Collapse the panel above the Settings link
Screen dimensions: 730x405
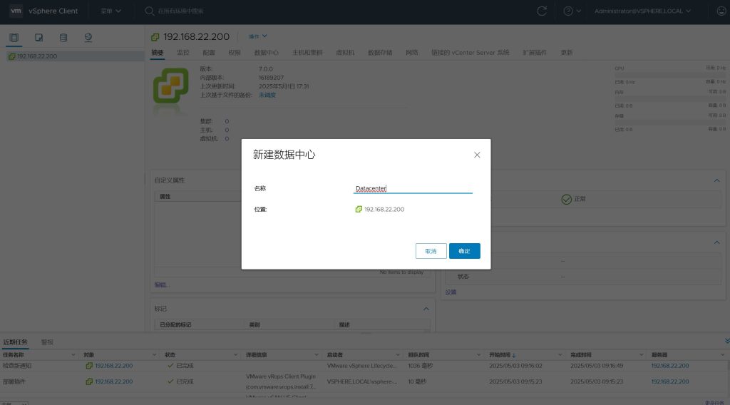tap(716, 242)
